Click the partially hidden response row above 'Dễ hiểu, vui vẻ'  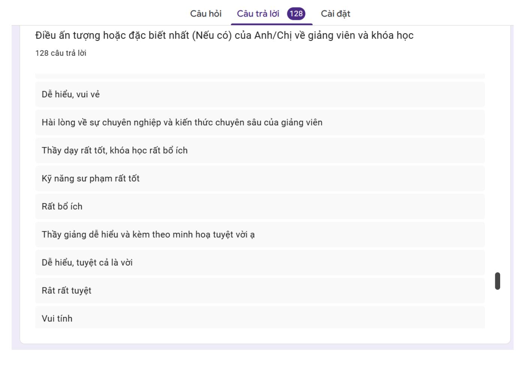(260, 76)
